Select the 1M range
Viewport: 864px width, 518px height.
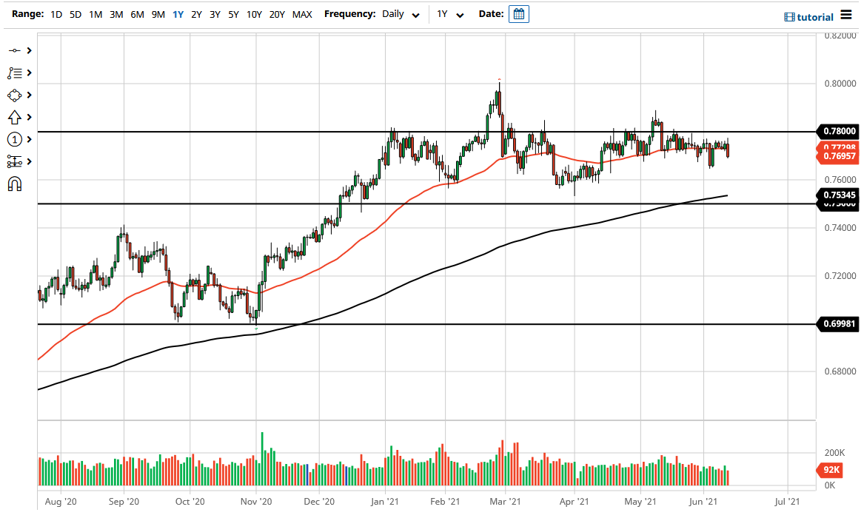click(96, 14)
